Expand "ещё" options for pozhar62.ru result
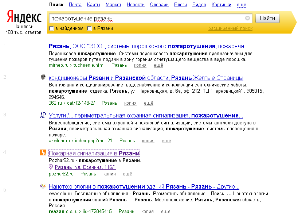This screenshot has height=213, width=298. click(128, 174)
